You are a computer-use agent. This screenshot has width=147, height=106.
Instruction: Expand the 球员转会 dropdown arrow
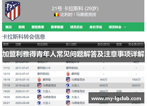tap(125, 27)
